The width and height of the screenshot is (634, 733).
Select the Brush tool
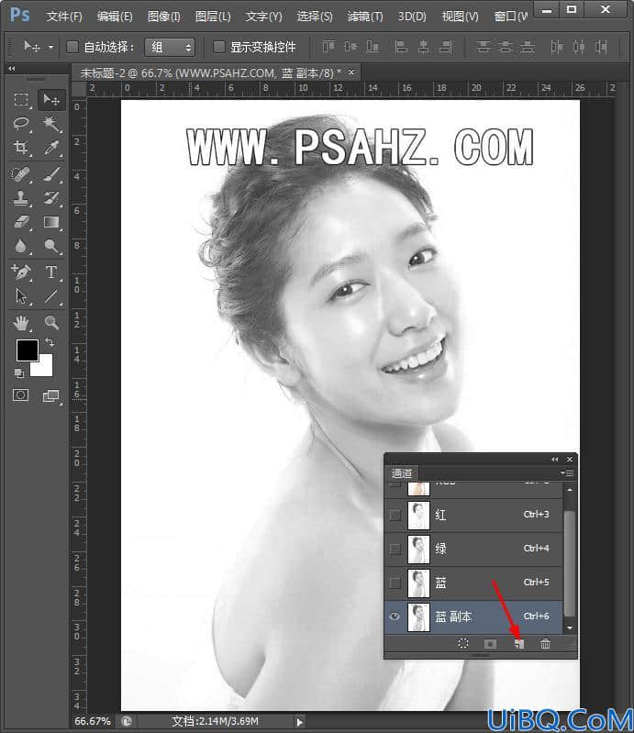click(50, 174)
